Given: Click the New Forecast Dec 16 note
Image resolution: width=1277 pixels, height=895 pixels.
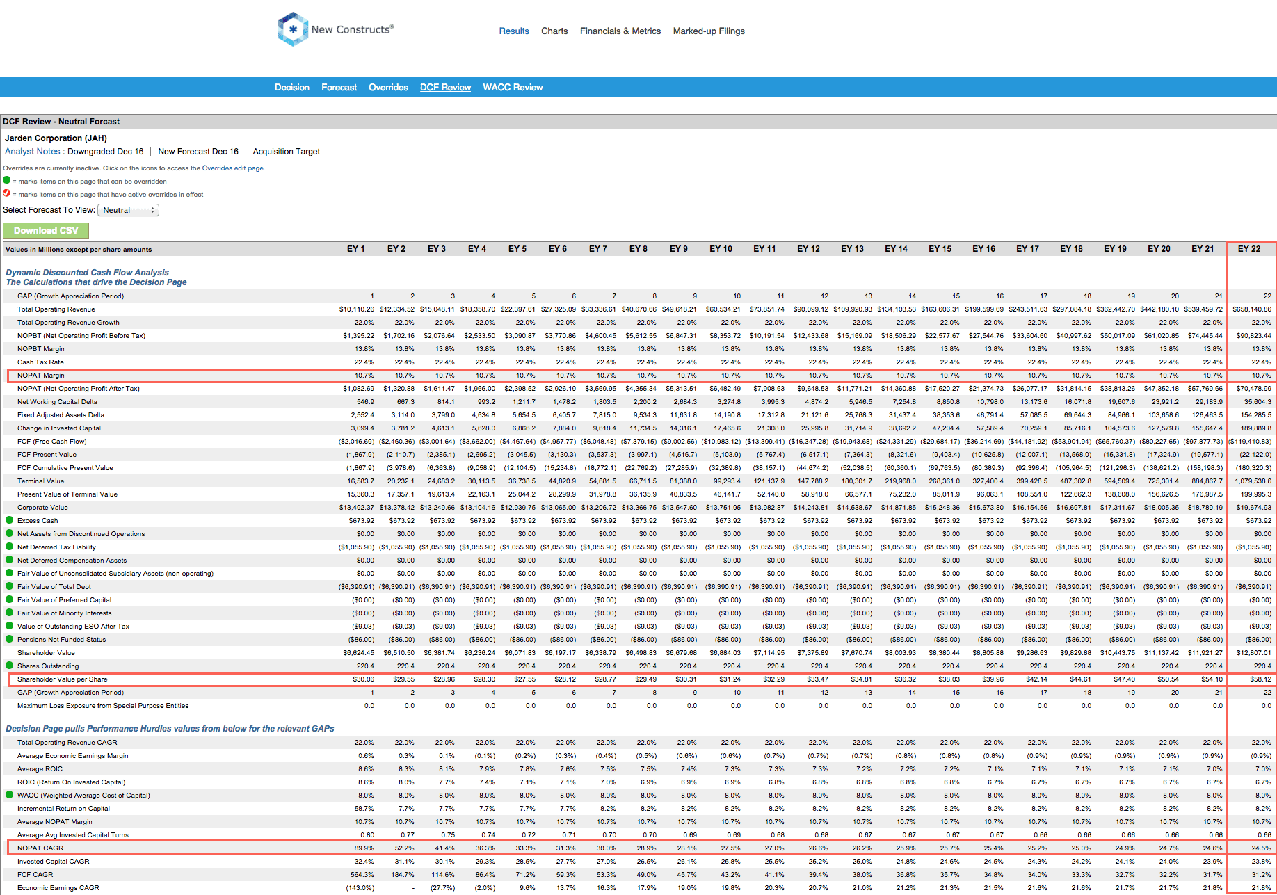Looking at the screenshot, I should [x=198, y=151].
